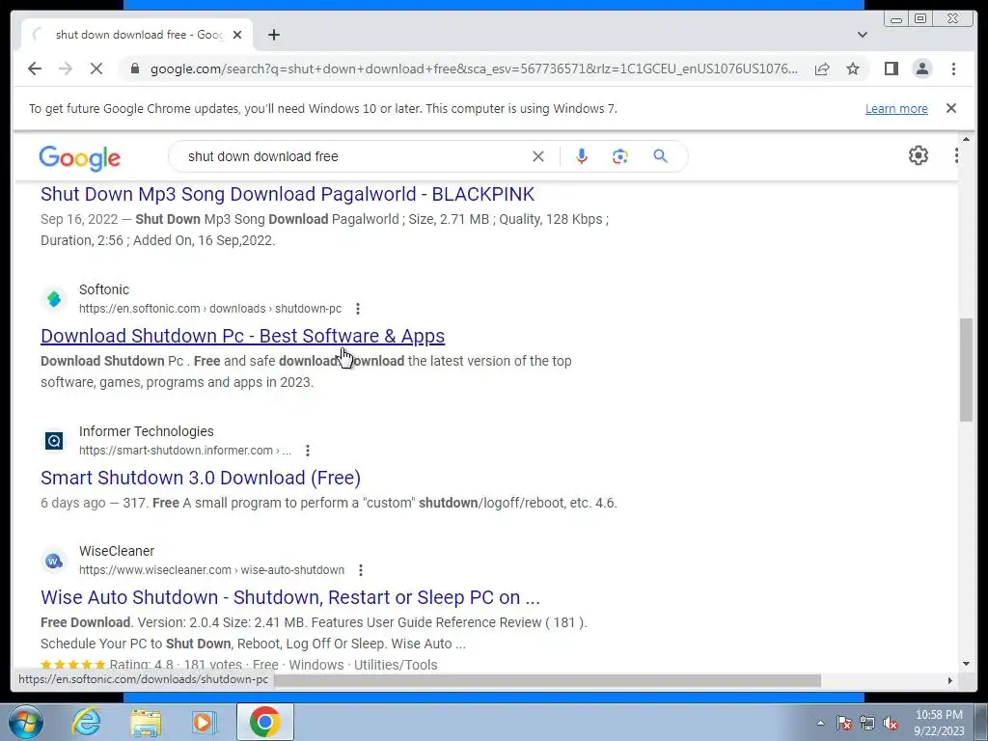The height and width of the screenshot is (741, 988).
Task: Open the clock showing 10:58 PM
Action: click(x=939, y=723)
